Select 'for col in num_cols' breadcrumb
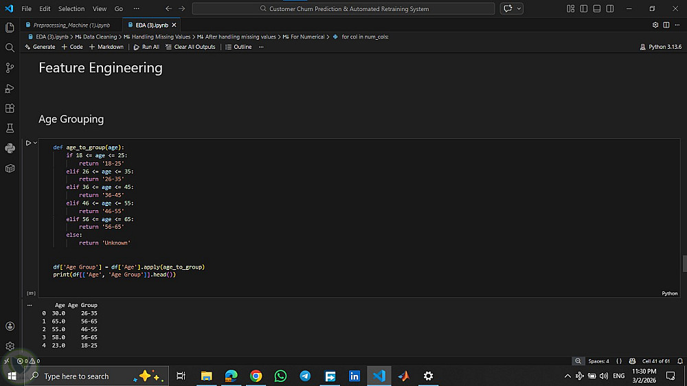This screenshot has height=386, width=687. tap(361, 37)
